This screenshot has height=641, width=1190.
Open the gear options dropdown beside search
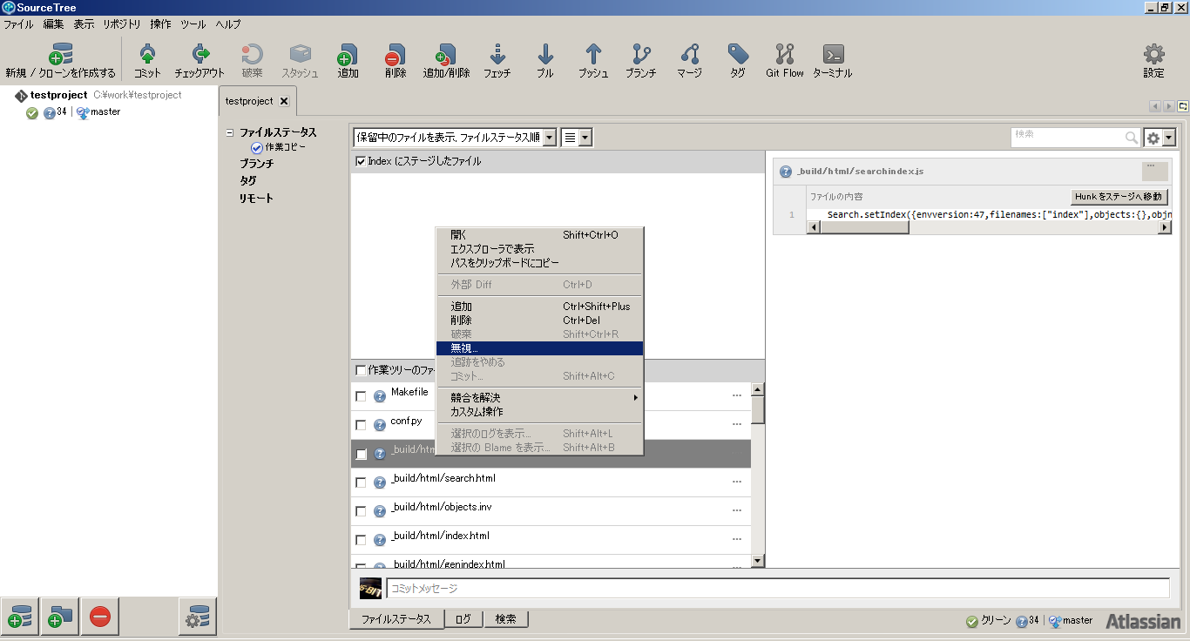pyautogui.click(x=1160, y=138)
